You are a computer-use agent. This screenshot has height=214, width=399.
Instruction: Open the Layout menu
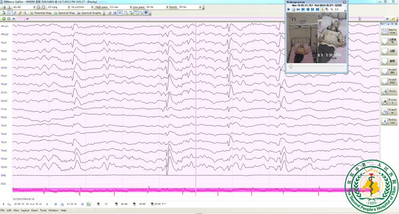pos(25,210)
